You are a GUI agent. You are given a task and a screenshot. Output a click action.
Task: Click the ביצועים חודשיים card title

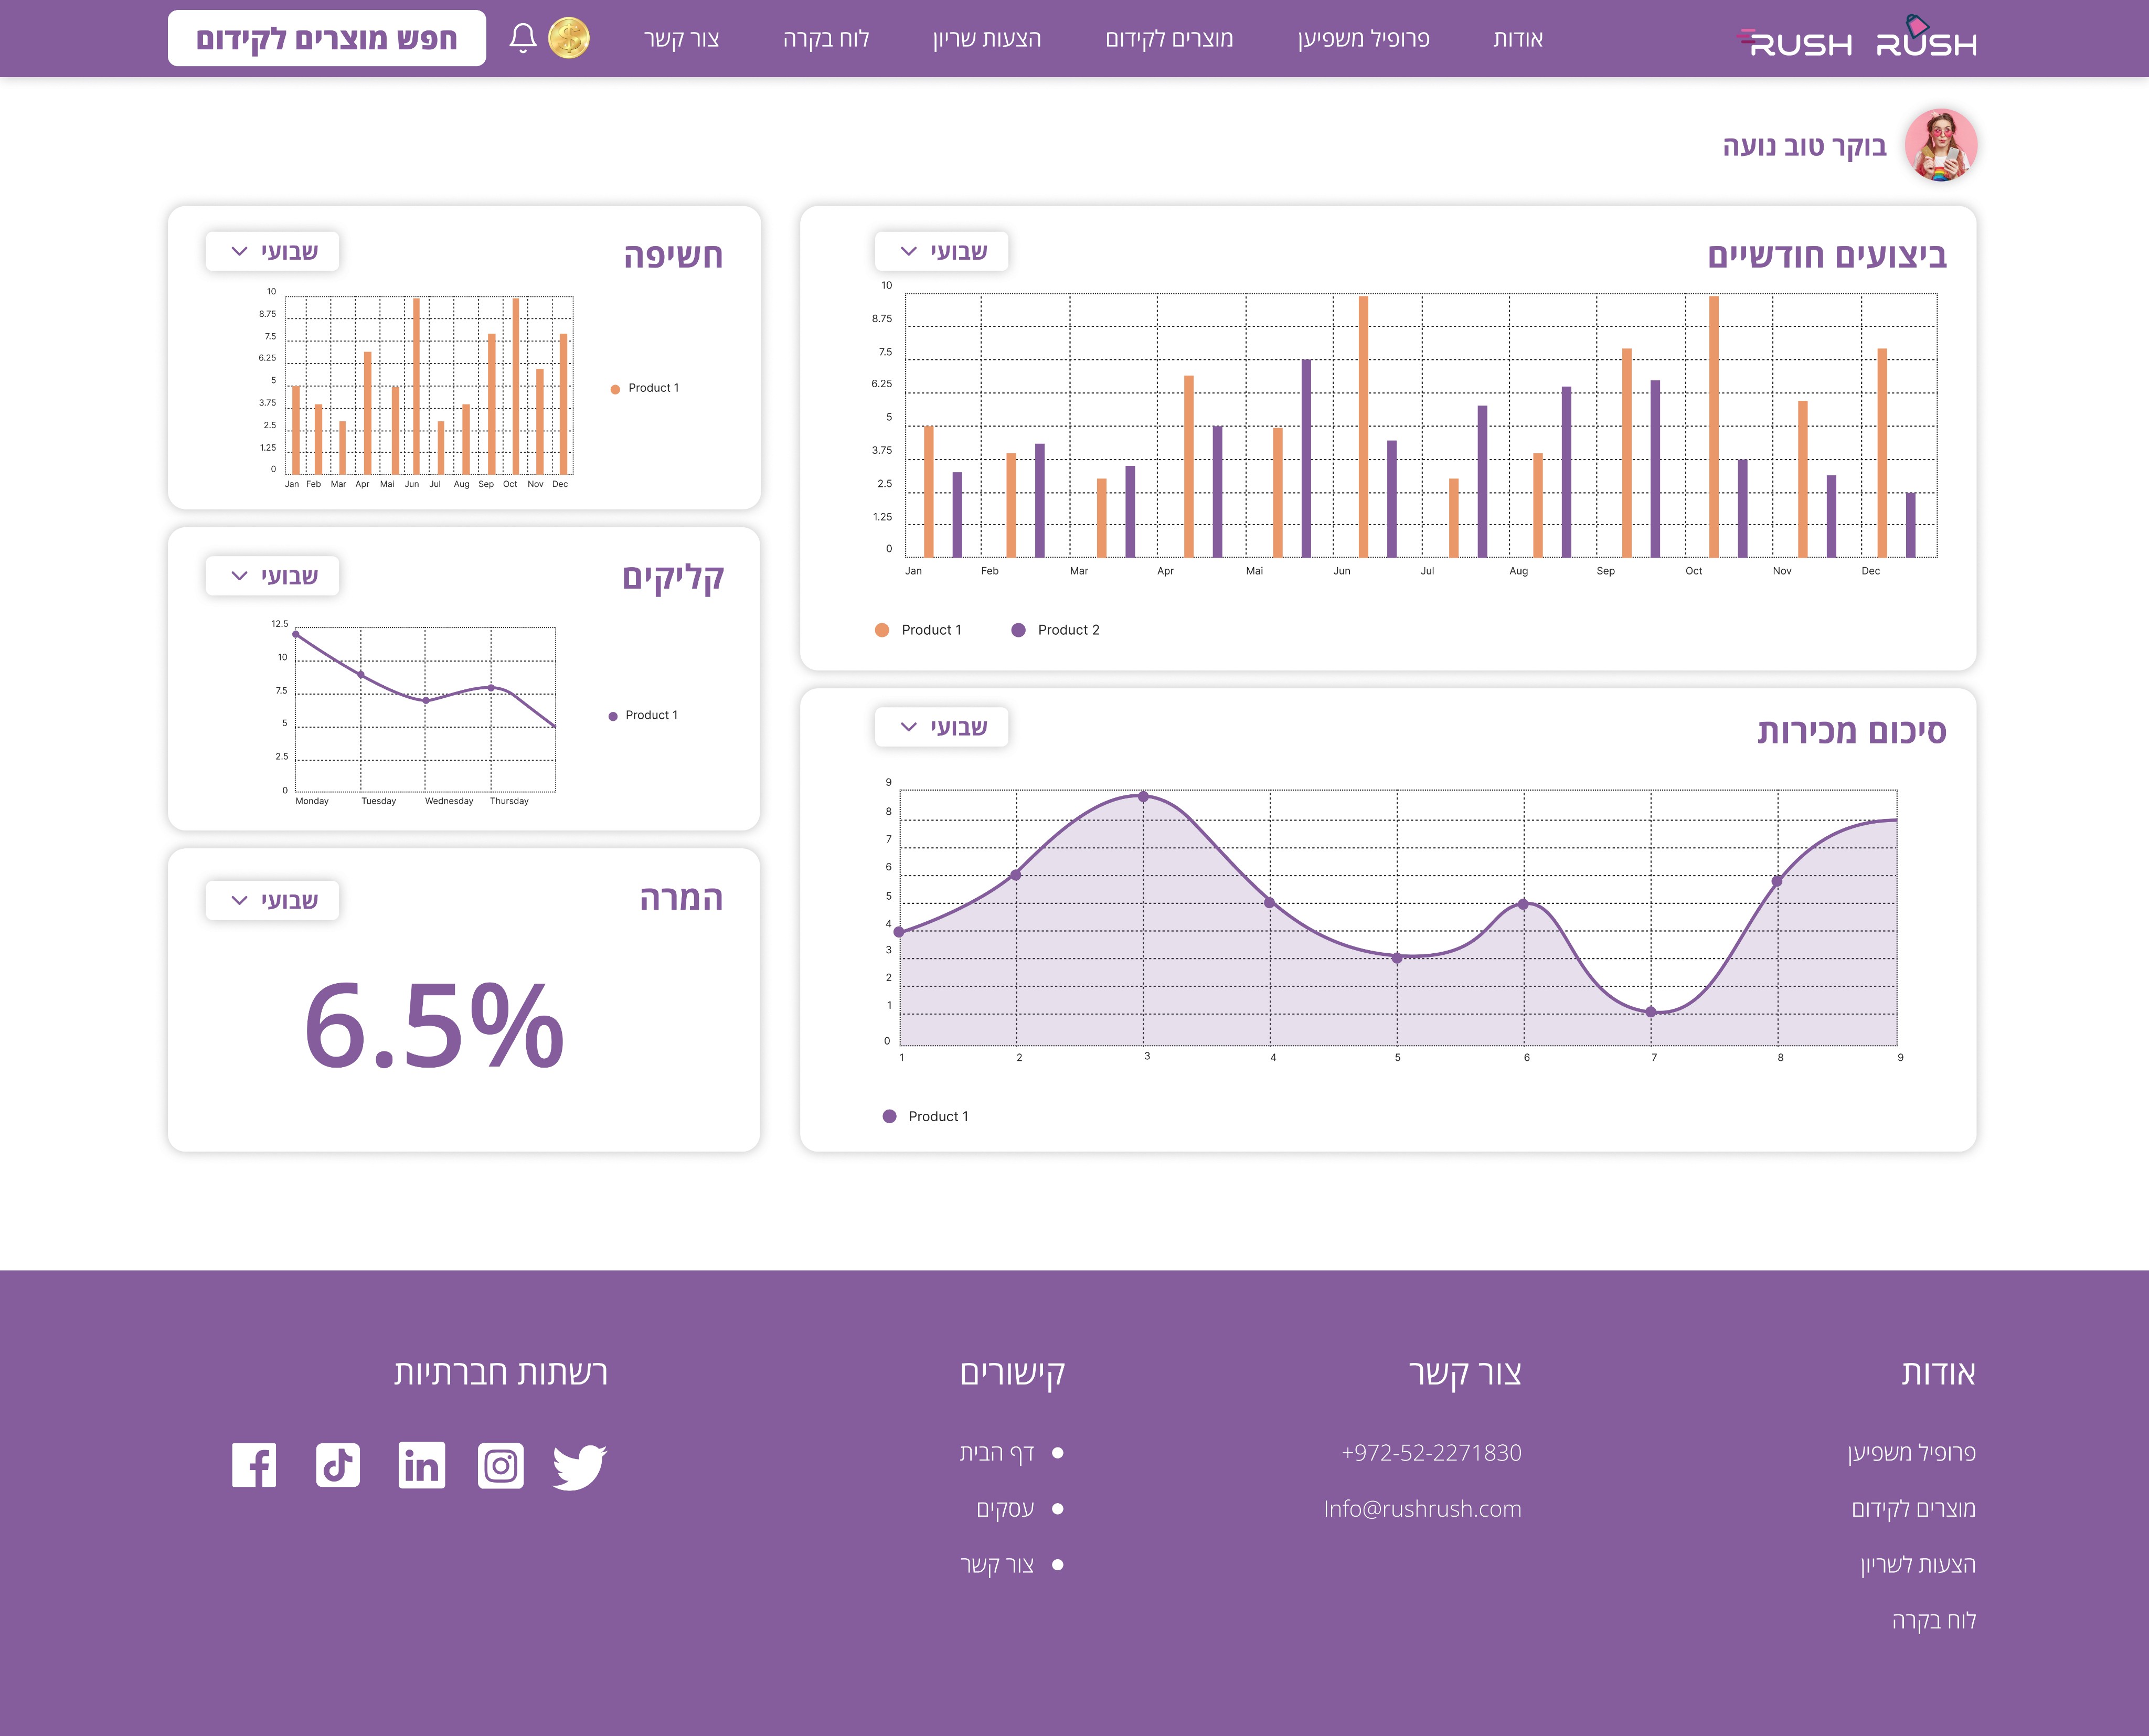click(1827, 255)
